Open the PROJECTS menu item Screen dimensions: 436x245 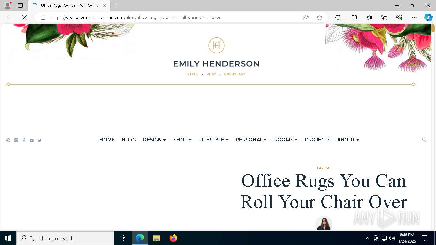click(317, 140)
